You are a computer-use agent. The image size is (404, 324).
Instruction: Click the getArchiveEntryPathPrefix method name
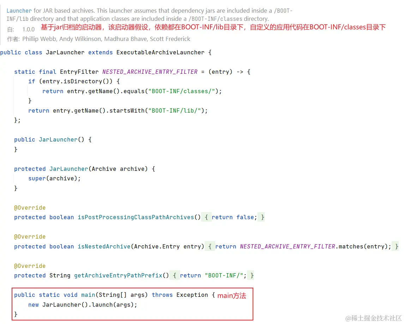pyautogui.click(x=118, y=276)
